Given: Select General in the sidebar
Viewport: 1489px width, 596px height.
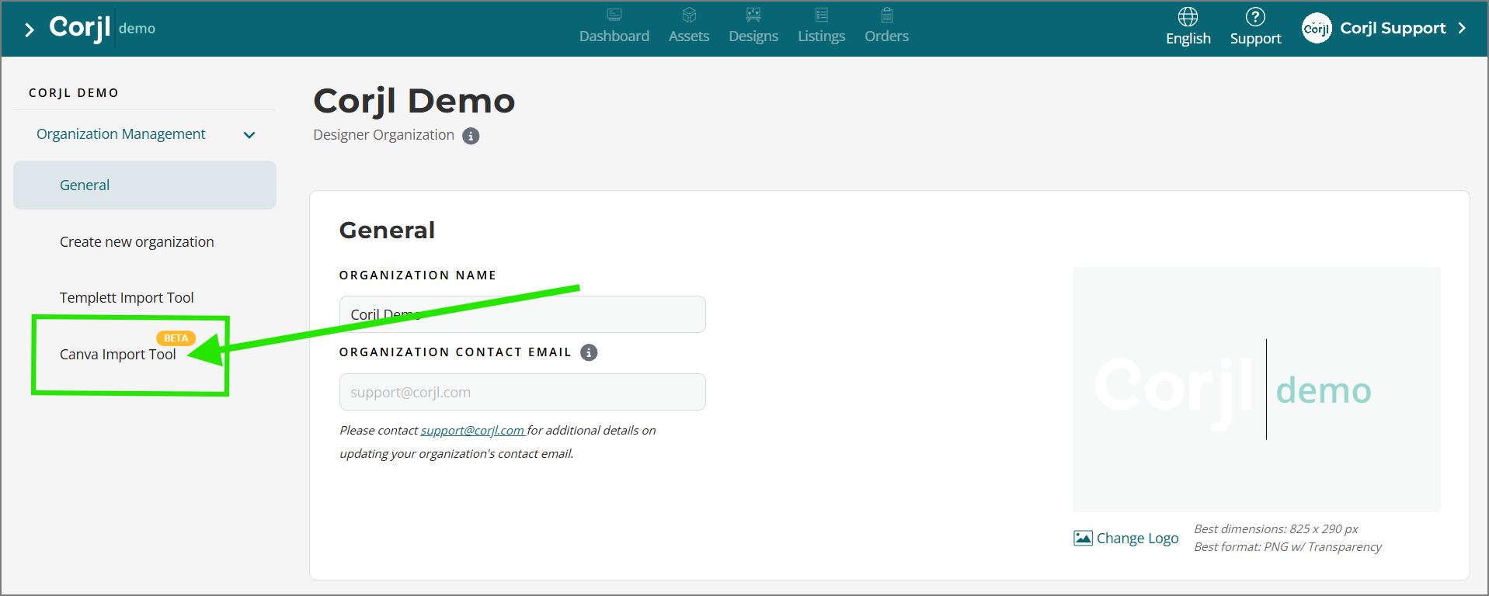Looking at the screenshot, I should tap(144, 185).
